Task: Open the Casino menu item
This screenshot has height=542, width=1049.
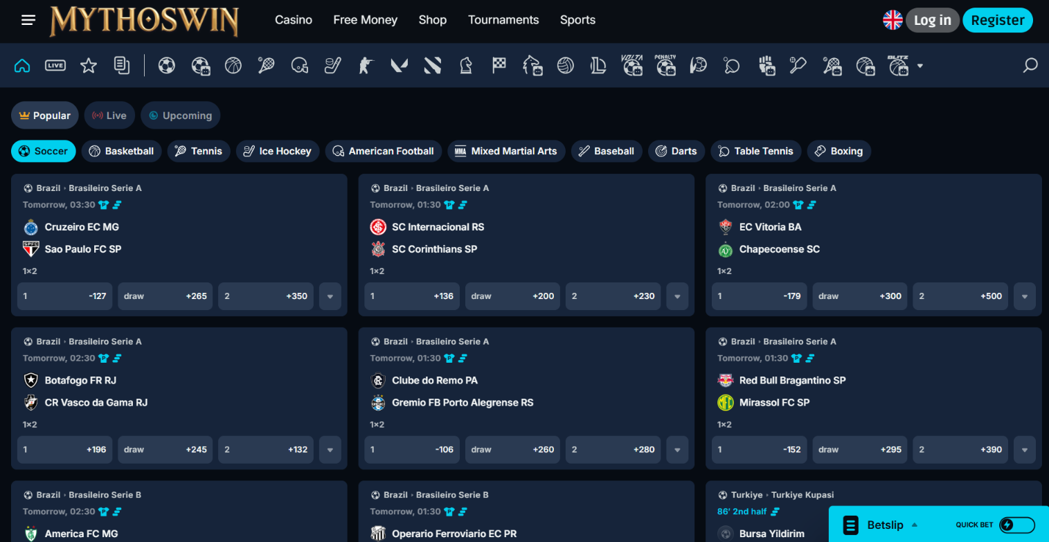Action: pos(294,20)
